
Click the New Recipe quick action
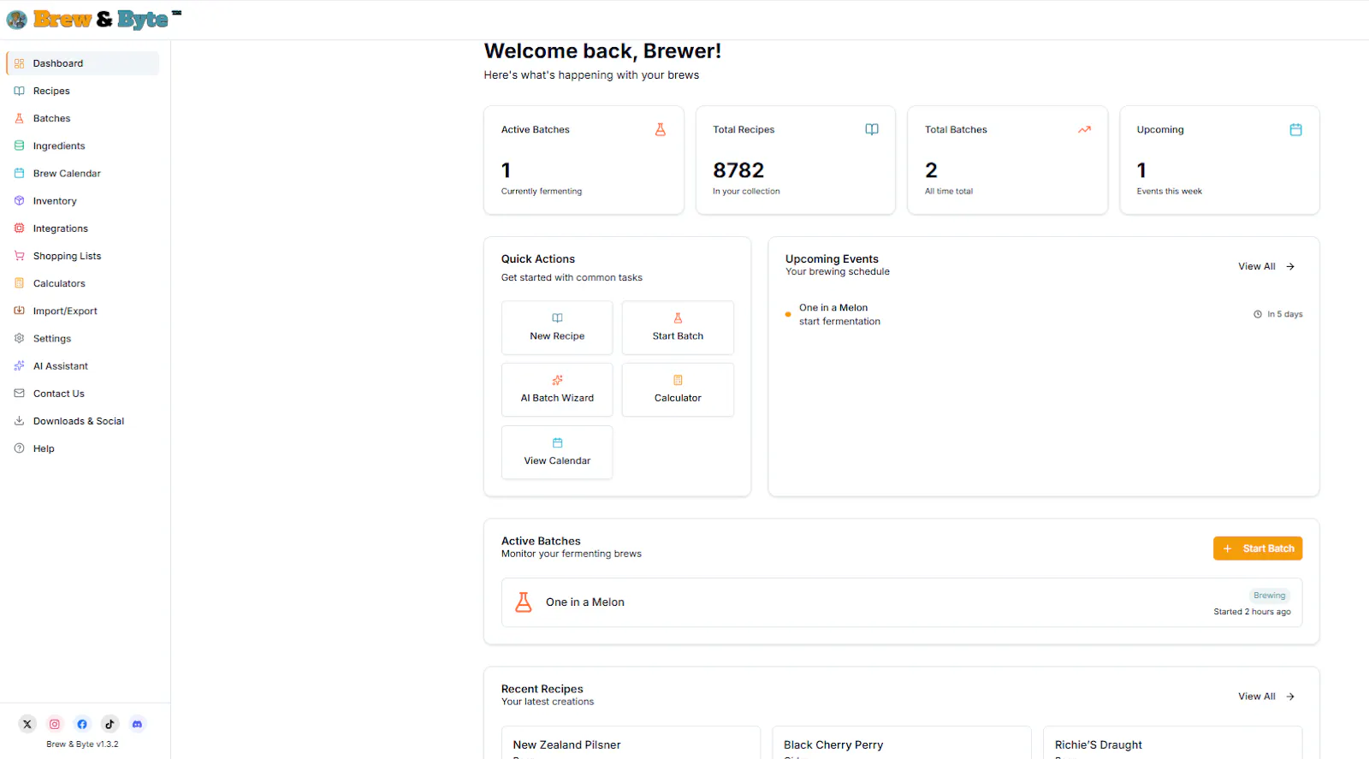coord(557,328)
